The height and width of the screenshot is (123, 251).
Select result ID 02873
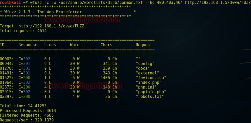(7, 87)
